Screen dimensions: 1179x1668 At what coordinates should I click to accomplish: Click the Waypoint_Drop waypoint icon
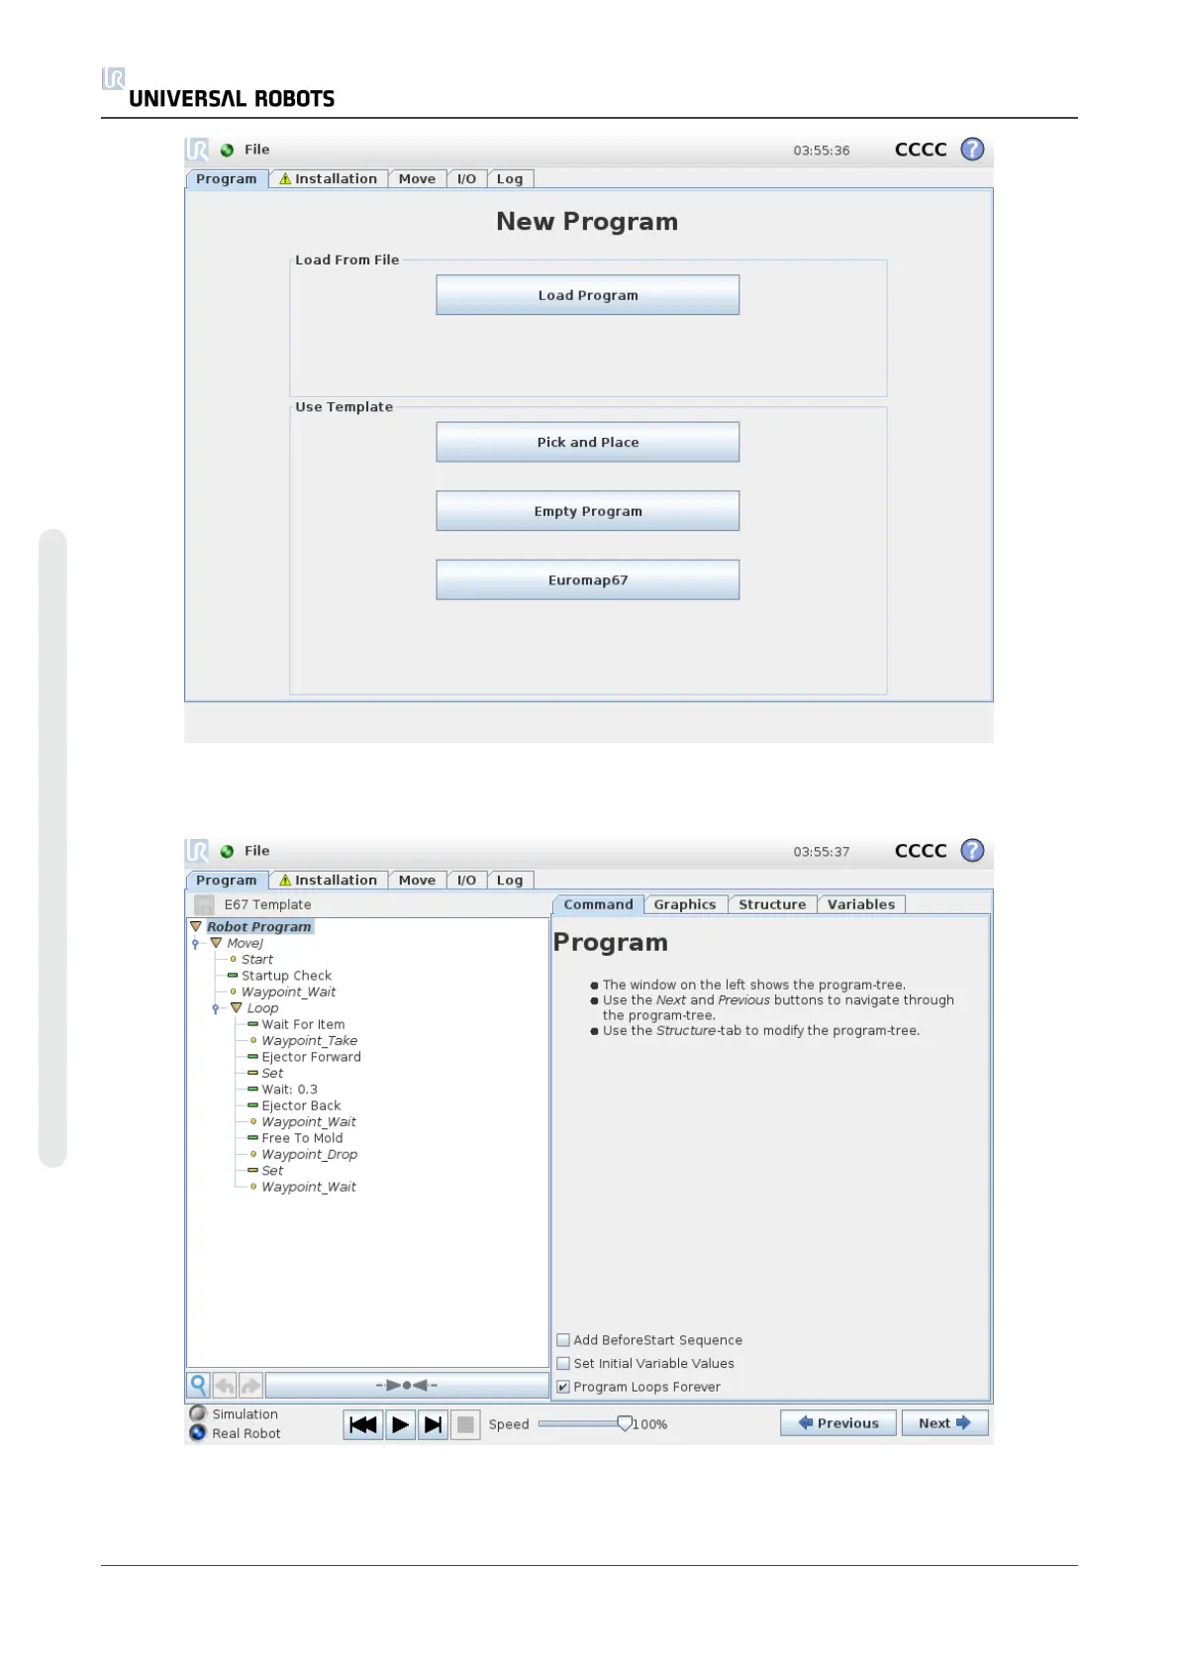(253, 1155)
